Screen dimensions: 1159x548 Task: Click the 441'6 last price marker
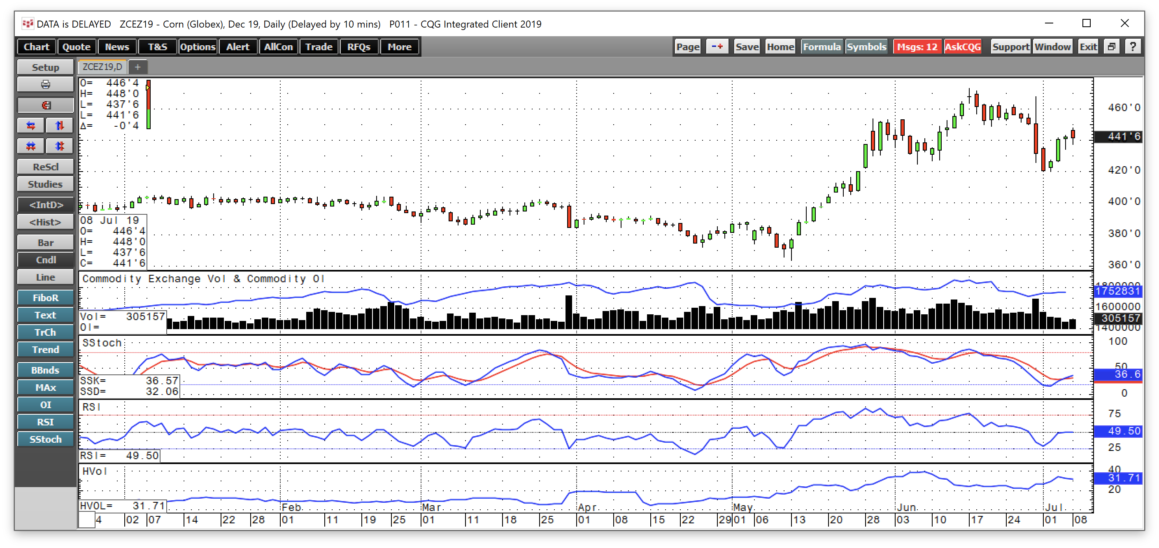[x=1118, y=136]
